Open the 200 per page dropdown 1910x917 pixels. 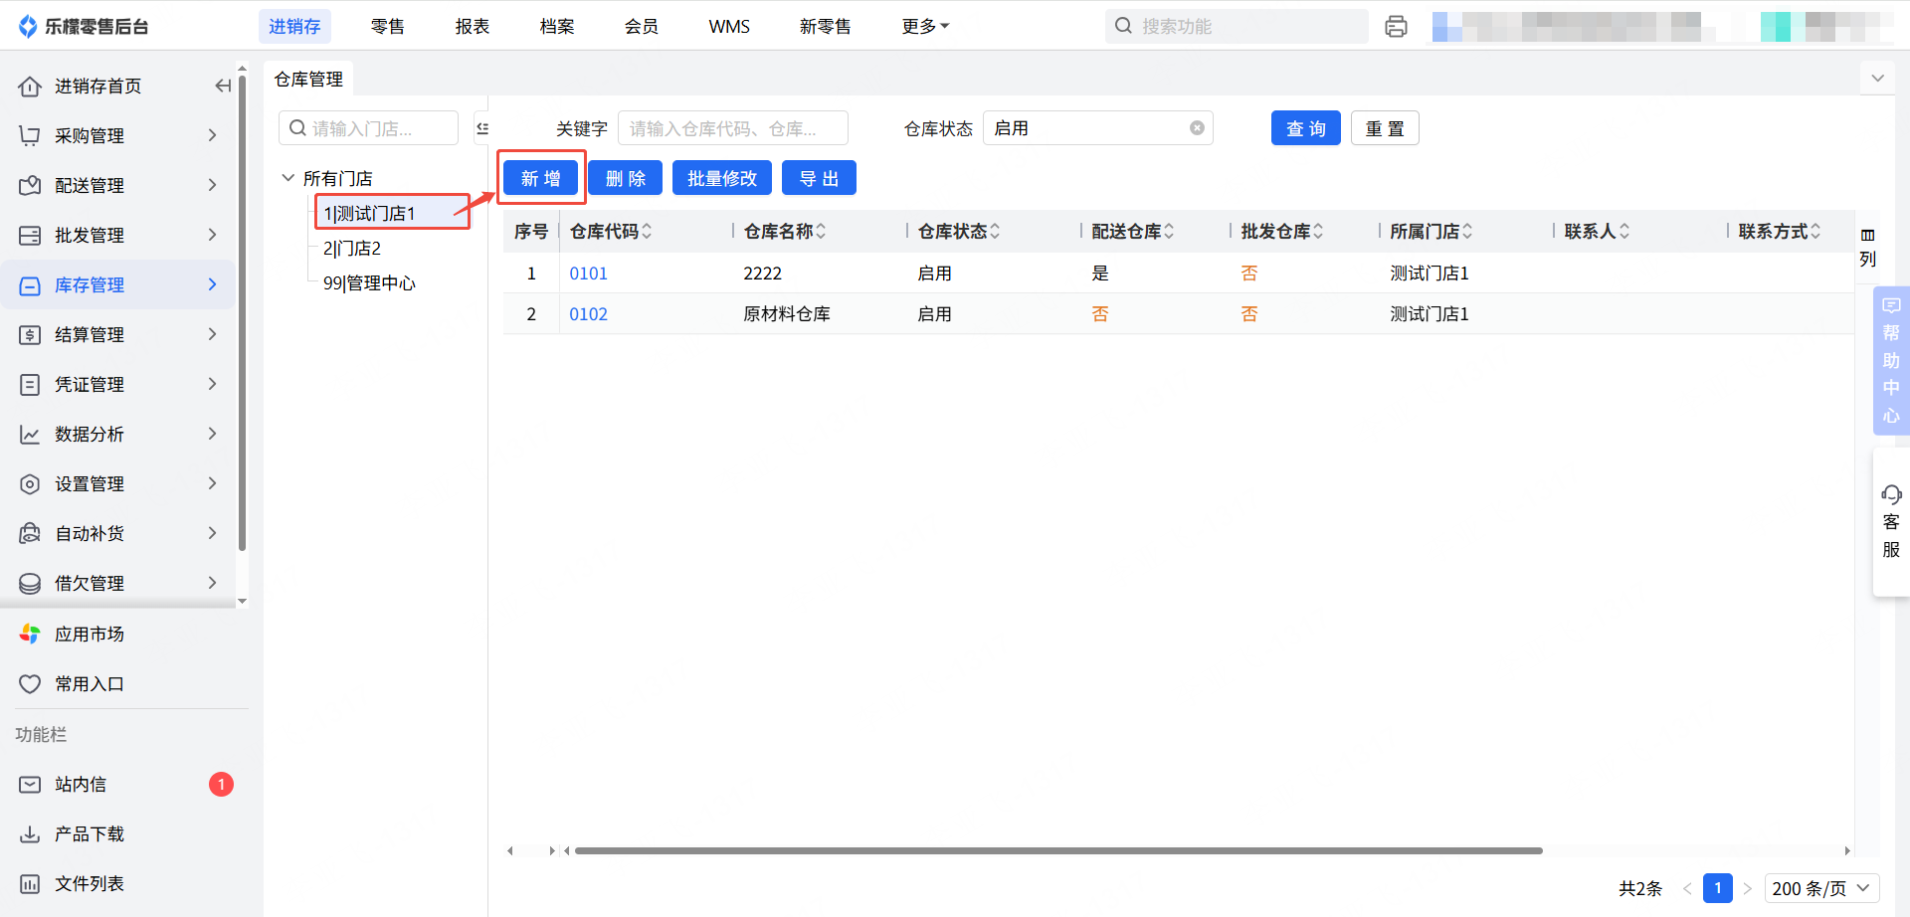pos(1821,888)
